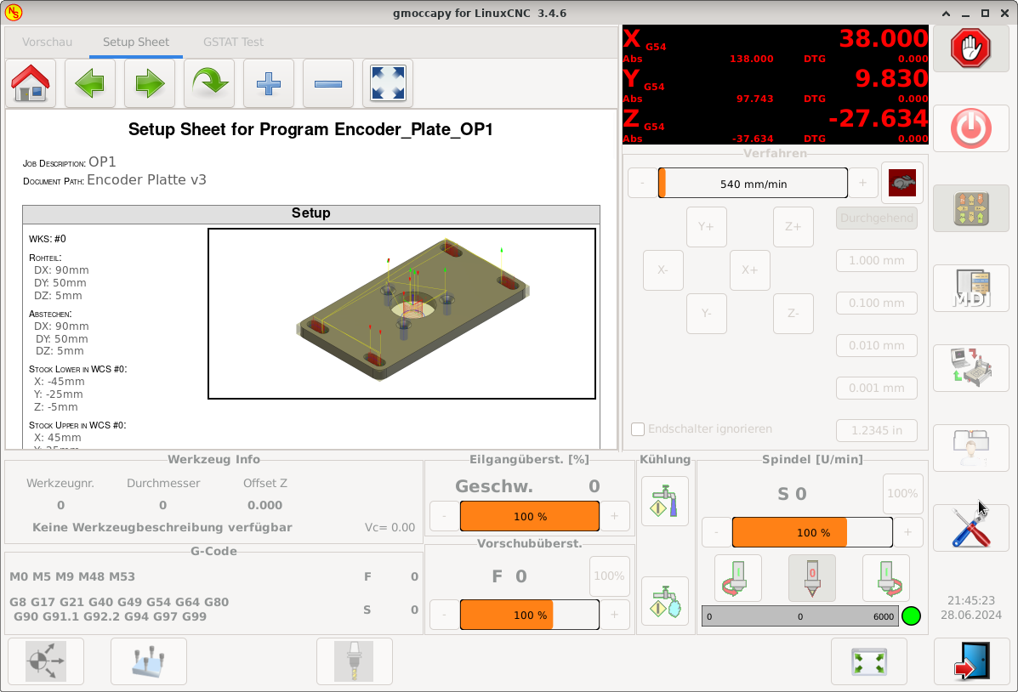This screenshot has height=692, width=1018.
Task: Check the Endschalter ignorieren box
Action: tap(638, 429)
